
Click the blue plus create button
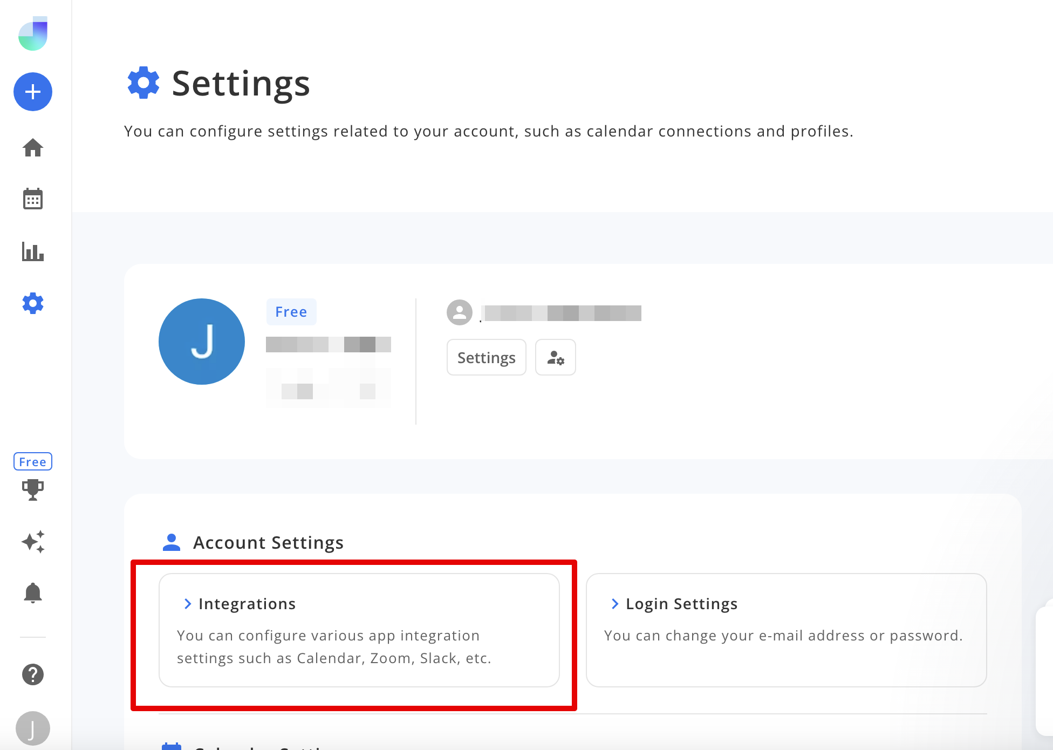33,92
